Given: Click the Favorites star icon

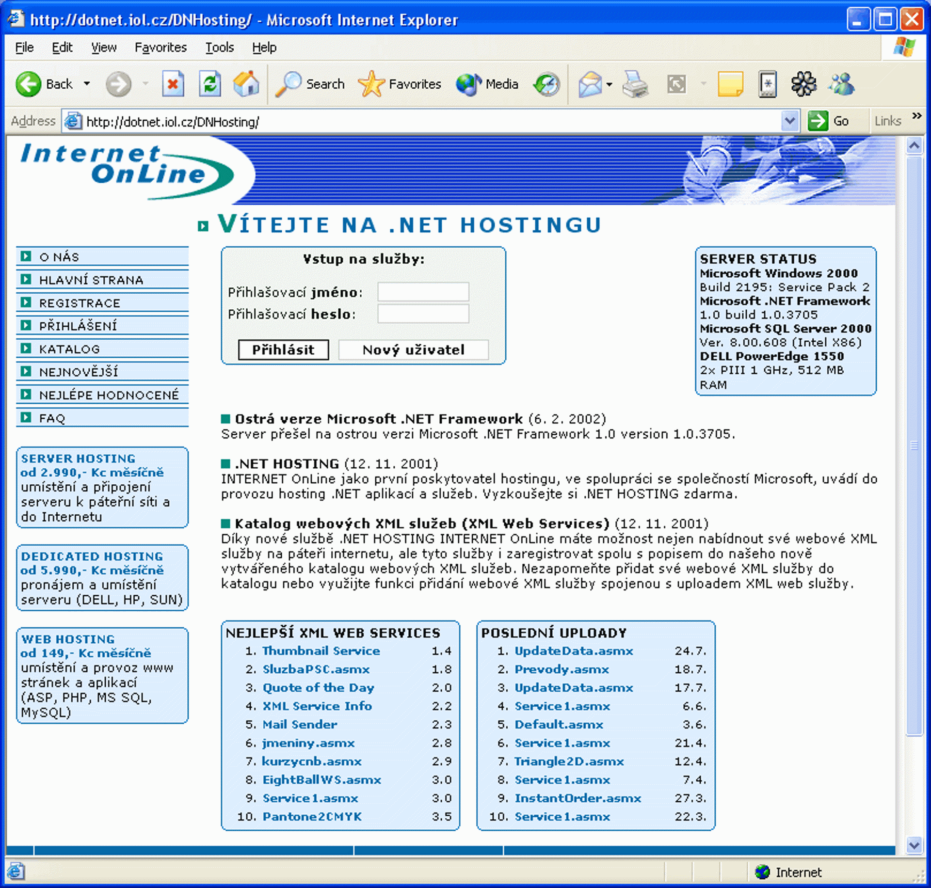Looking at the screenshot, I should [371, 84].
